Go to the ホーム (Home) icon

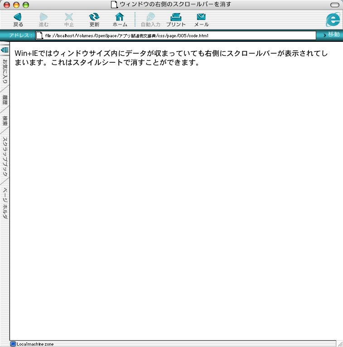point(120,17)
